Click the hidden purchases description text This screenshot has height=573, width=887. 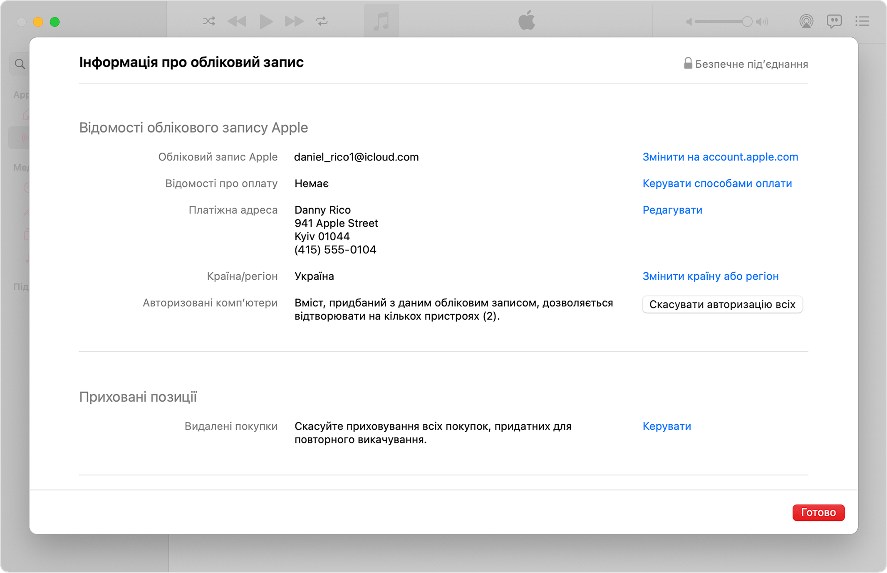pyautogui.click(x=433, y=433)
